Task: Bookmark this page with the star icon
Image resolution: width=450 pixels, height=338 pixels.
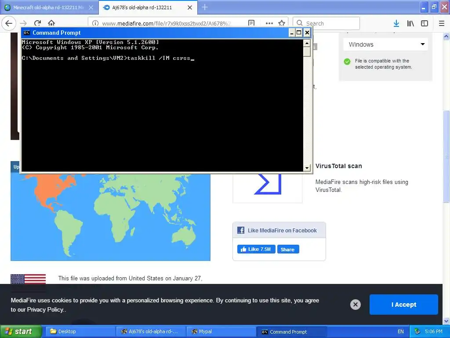Action: tap(282, 23)
